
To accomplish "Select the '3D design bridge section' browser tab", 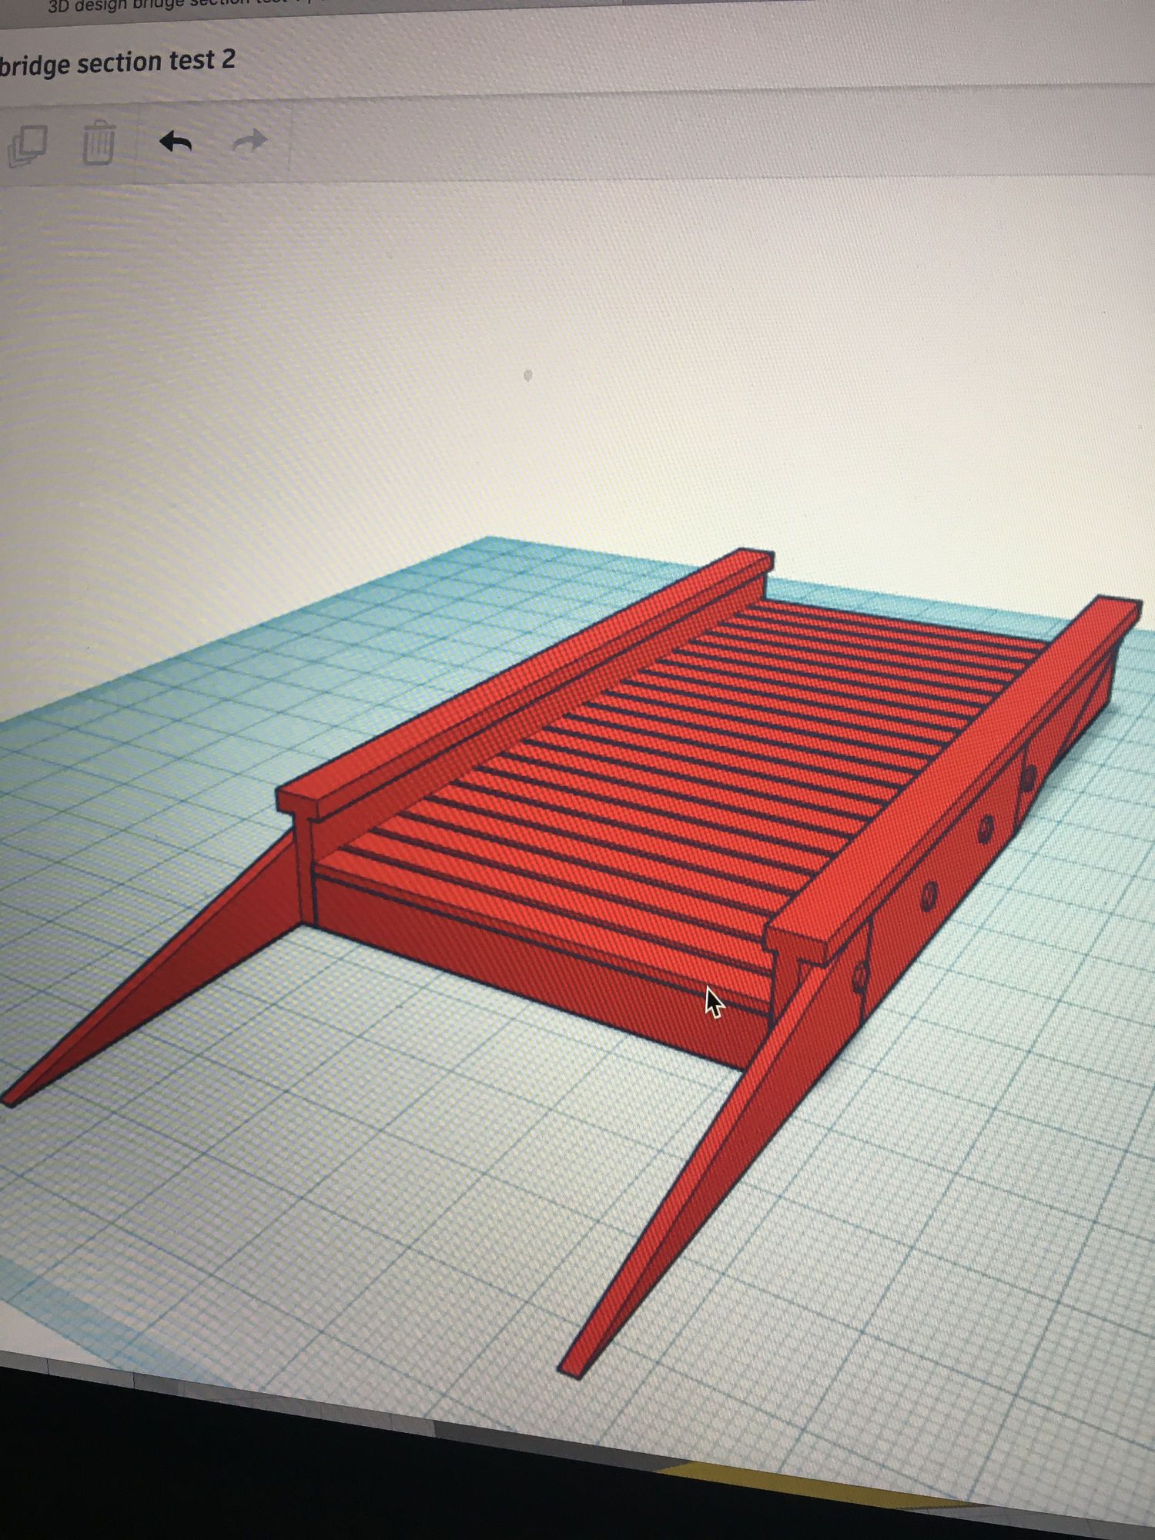I will click(x=154, y=6).
